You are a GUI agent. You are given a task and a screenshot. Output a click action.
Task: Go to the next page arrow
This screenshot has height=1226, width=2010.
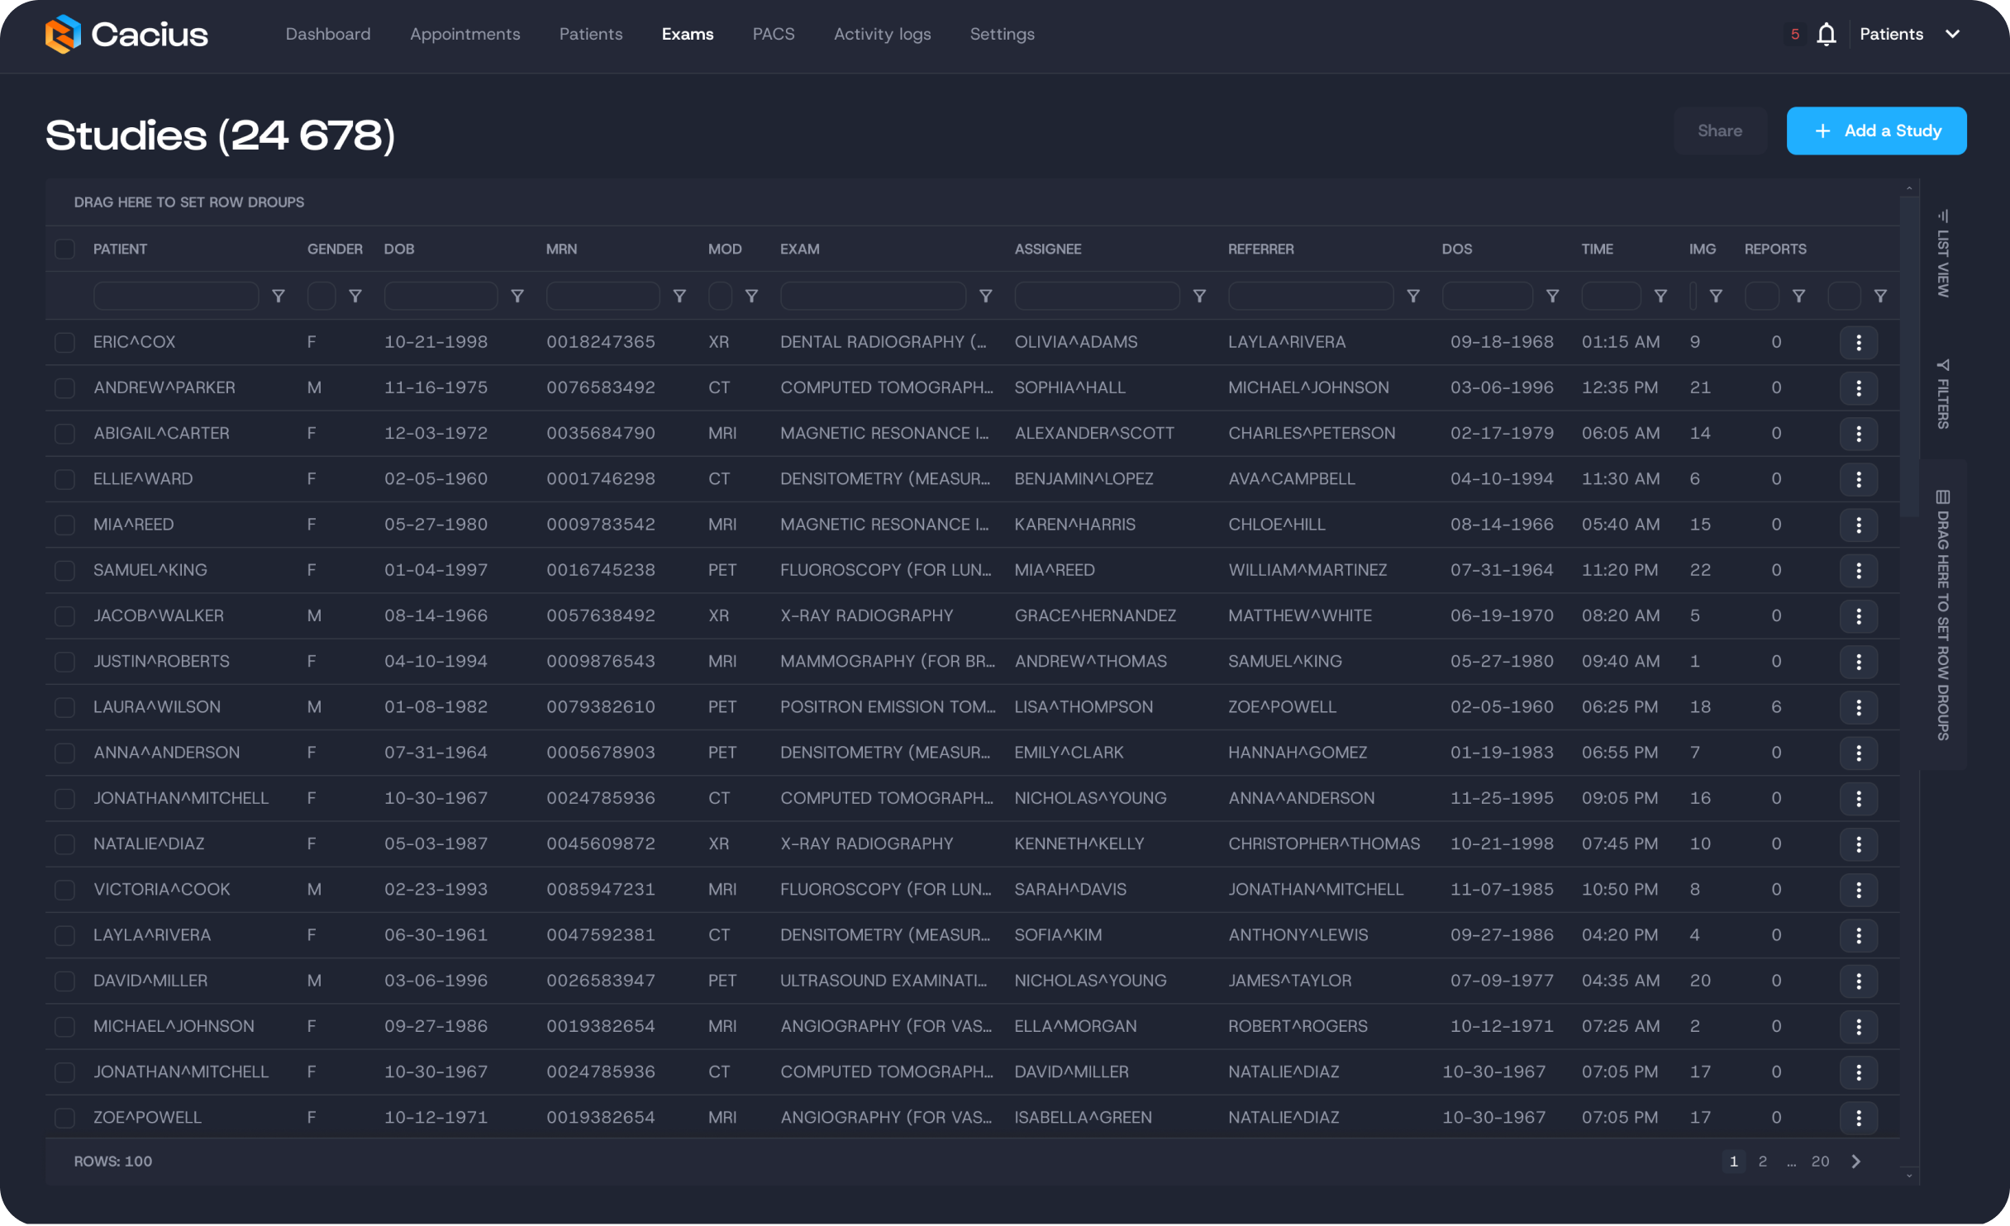pyautogui.click(x=1856, y=1162)
